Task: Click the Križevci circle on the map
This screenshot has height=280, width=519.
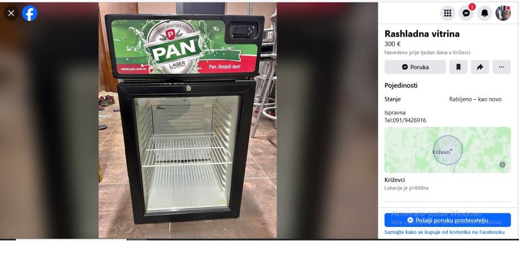Action: [447, 150]
